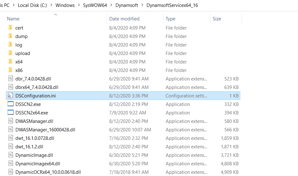
Task: Click the DSSCN2x64.exe application icon
Action: (x=11, y=113)
